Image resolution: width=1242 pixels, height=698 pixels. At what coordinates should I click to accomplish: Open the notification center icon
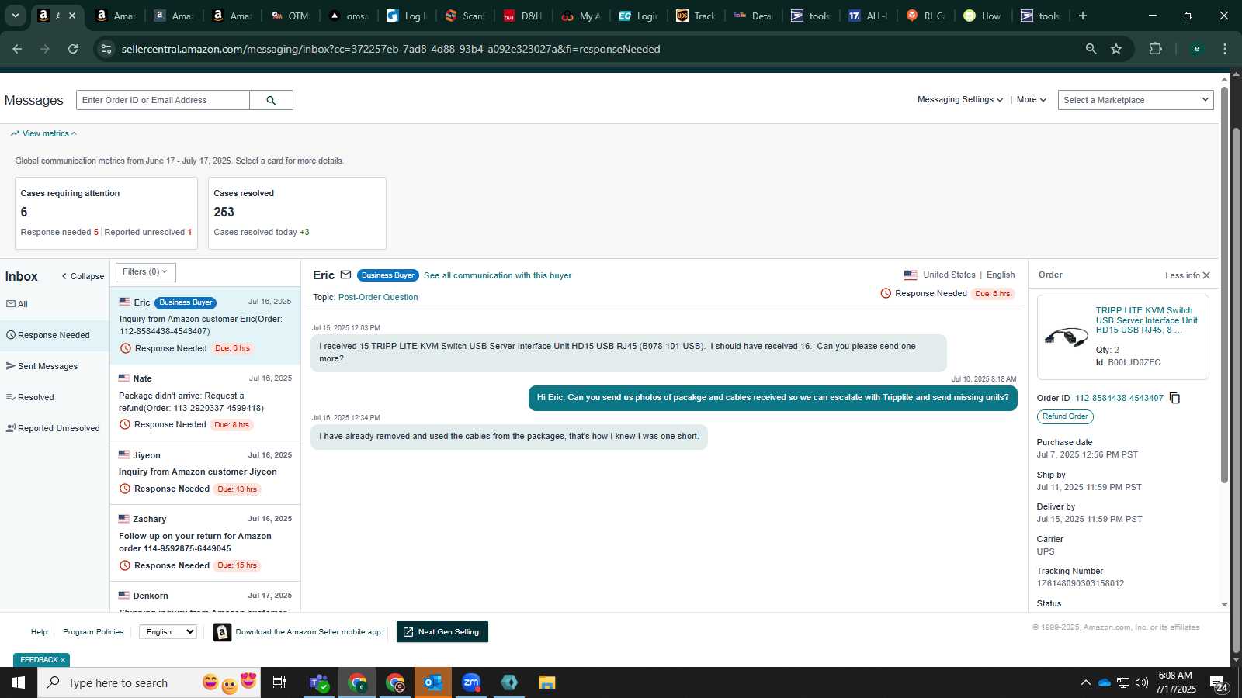pos(1218,682)
